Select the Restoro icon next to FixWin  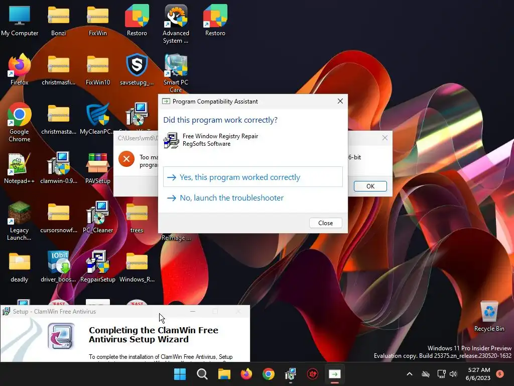click(x=137, y=20)
